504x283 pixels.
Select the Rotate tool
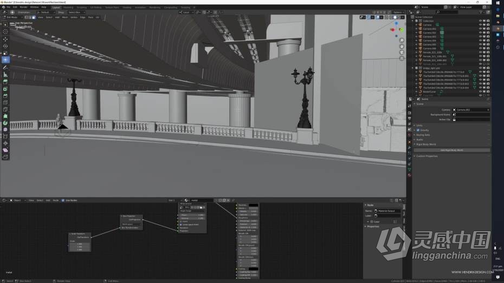[x=5, y=46]
